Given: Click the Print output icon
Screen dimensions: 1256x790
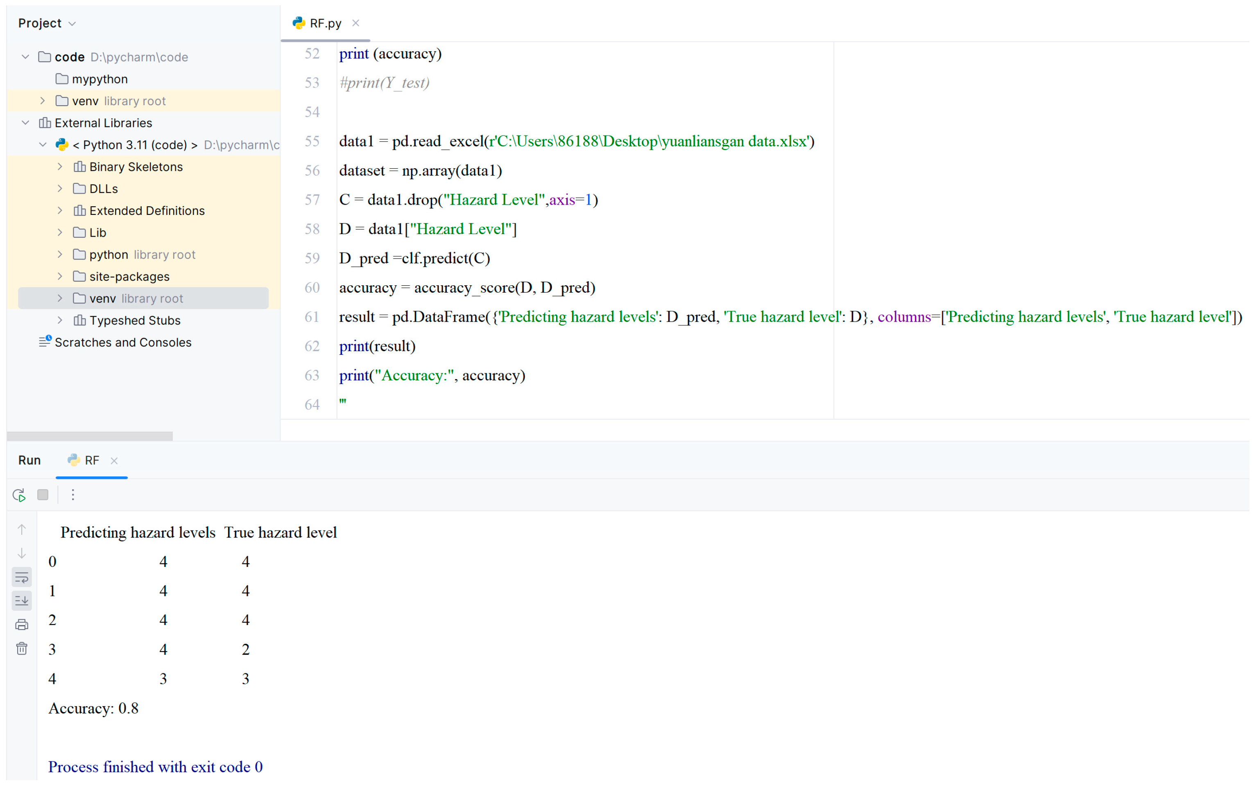Looking at the screenshot, I should coord(22,624).
